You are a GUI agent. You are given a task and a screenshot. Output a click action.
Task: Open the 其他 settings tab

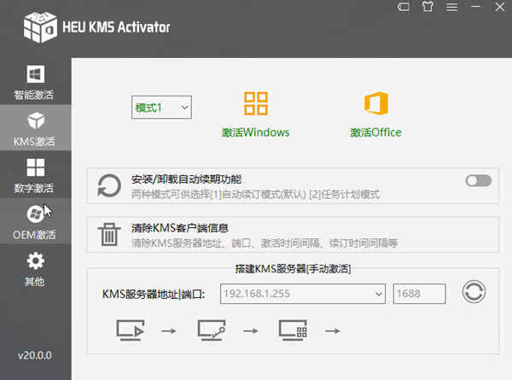(x=35, y=269)
